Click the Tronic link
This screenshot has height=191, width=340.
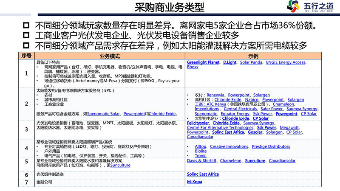click(x=200, y=156)
